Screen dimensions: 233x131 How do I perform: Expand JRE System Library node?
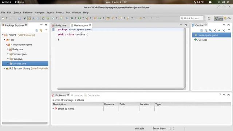click(4, 68)
